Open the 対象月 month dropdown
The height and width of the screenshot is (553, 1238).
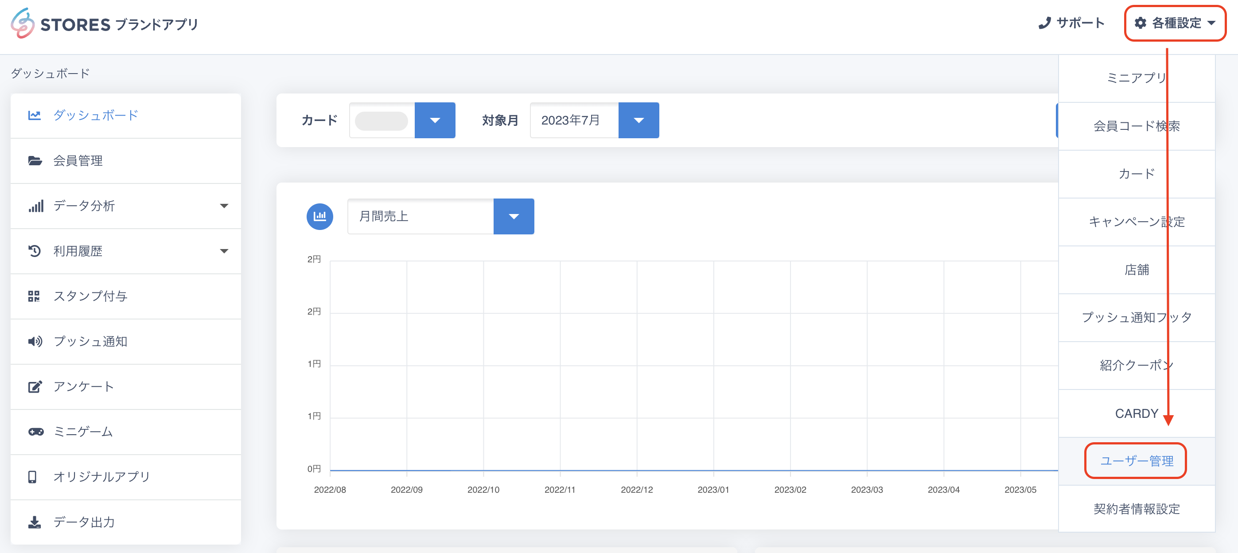638,120
